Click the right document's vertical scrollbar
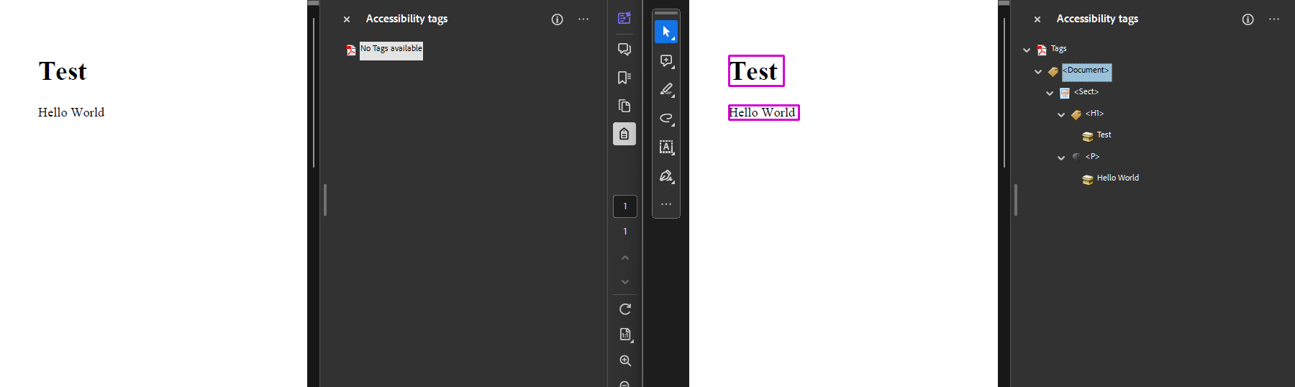Screen dimensions: 1295x387 (x=1004, y=93)
